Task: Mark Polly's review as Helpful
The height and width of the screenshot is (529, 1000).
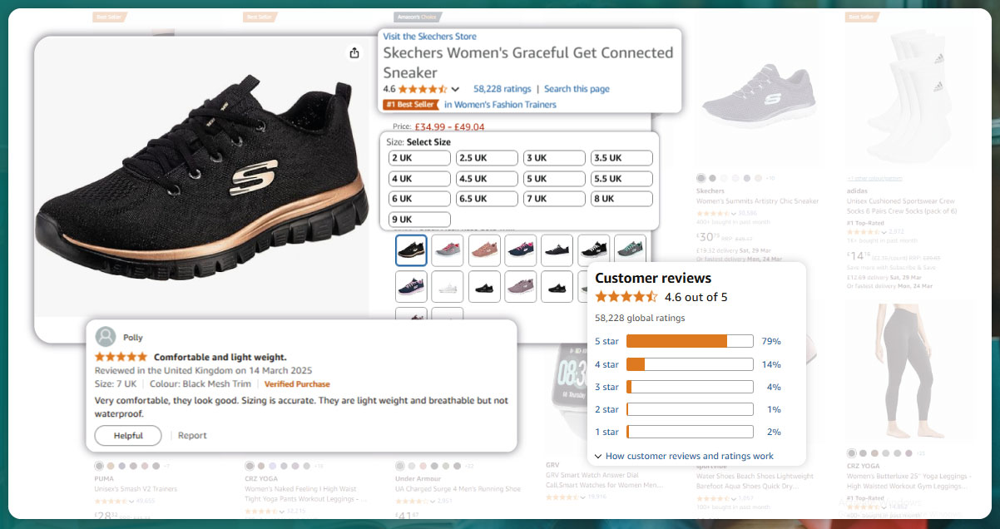Action: [128, 436]
